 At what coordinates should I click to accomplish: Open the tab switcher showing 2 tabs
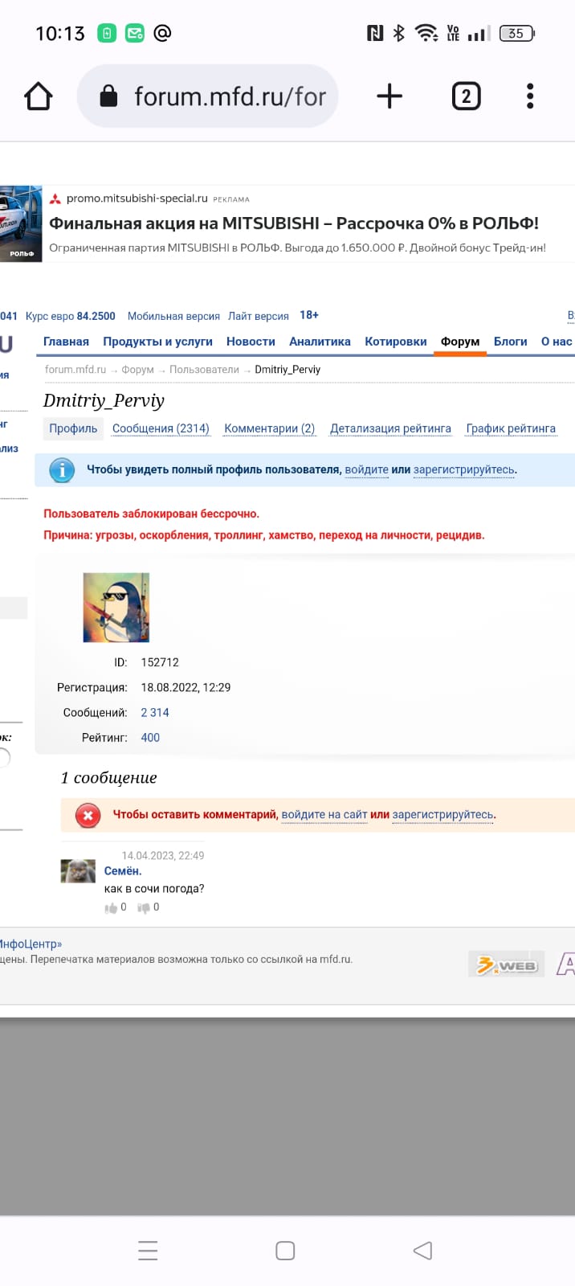click(466, 96)
